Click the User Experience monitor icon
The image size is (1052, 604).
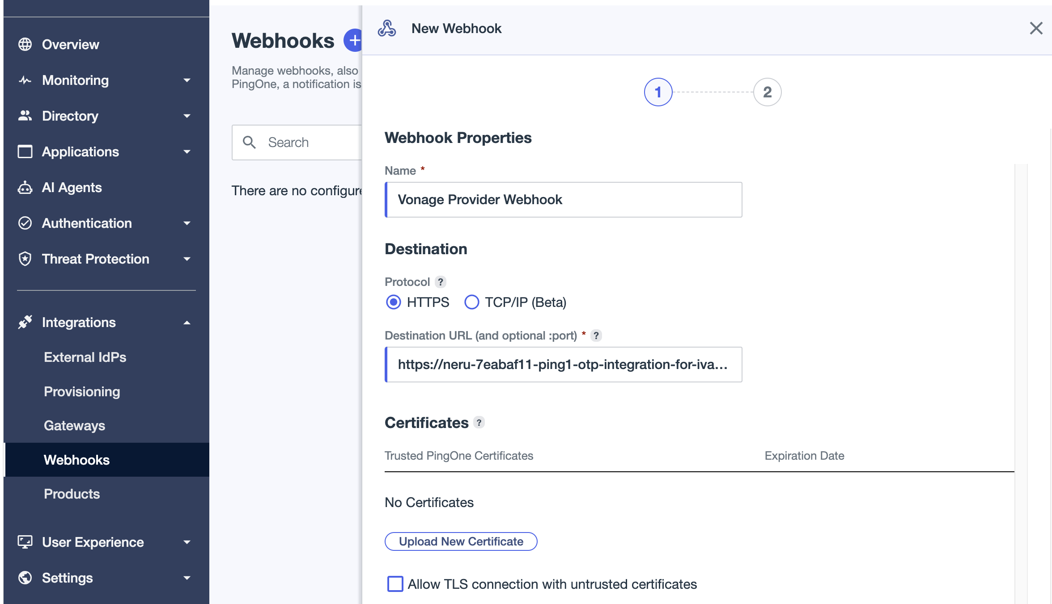click(x=25, y=542)
